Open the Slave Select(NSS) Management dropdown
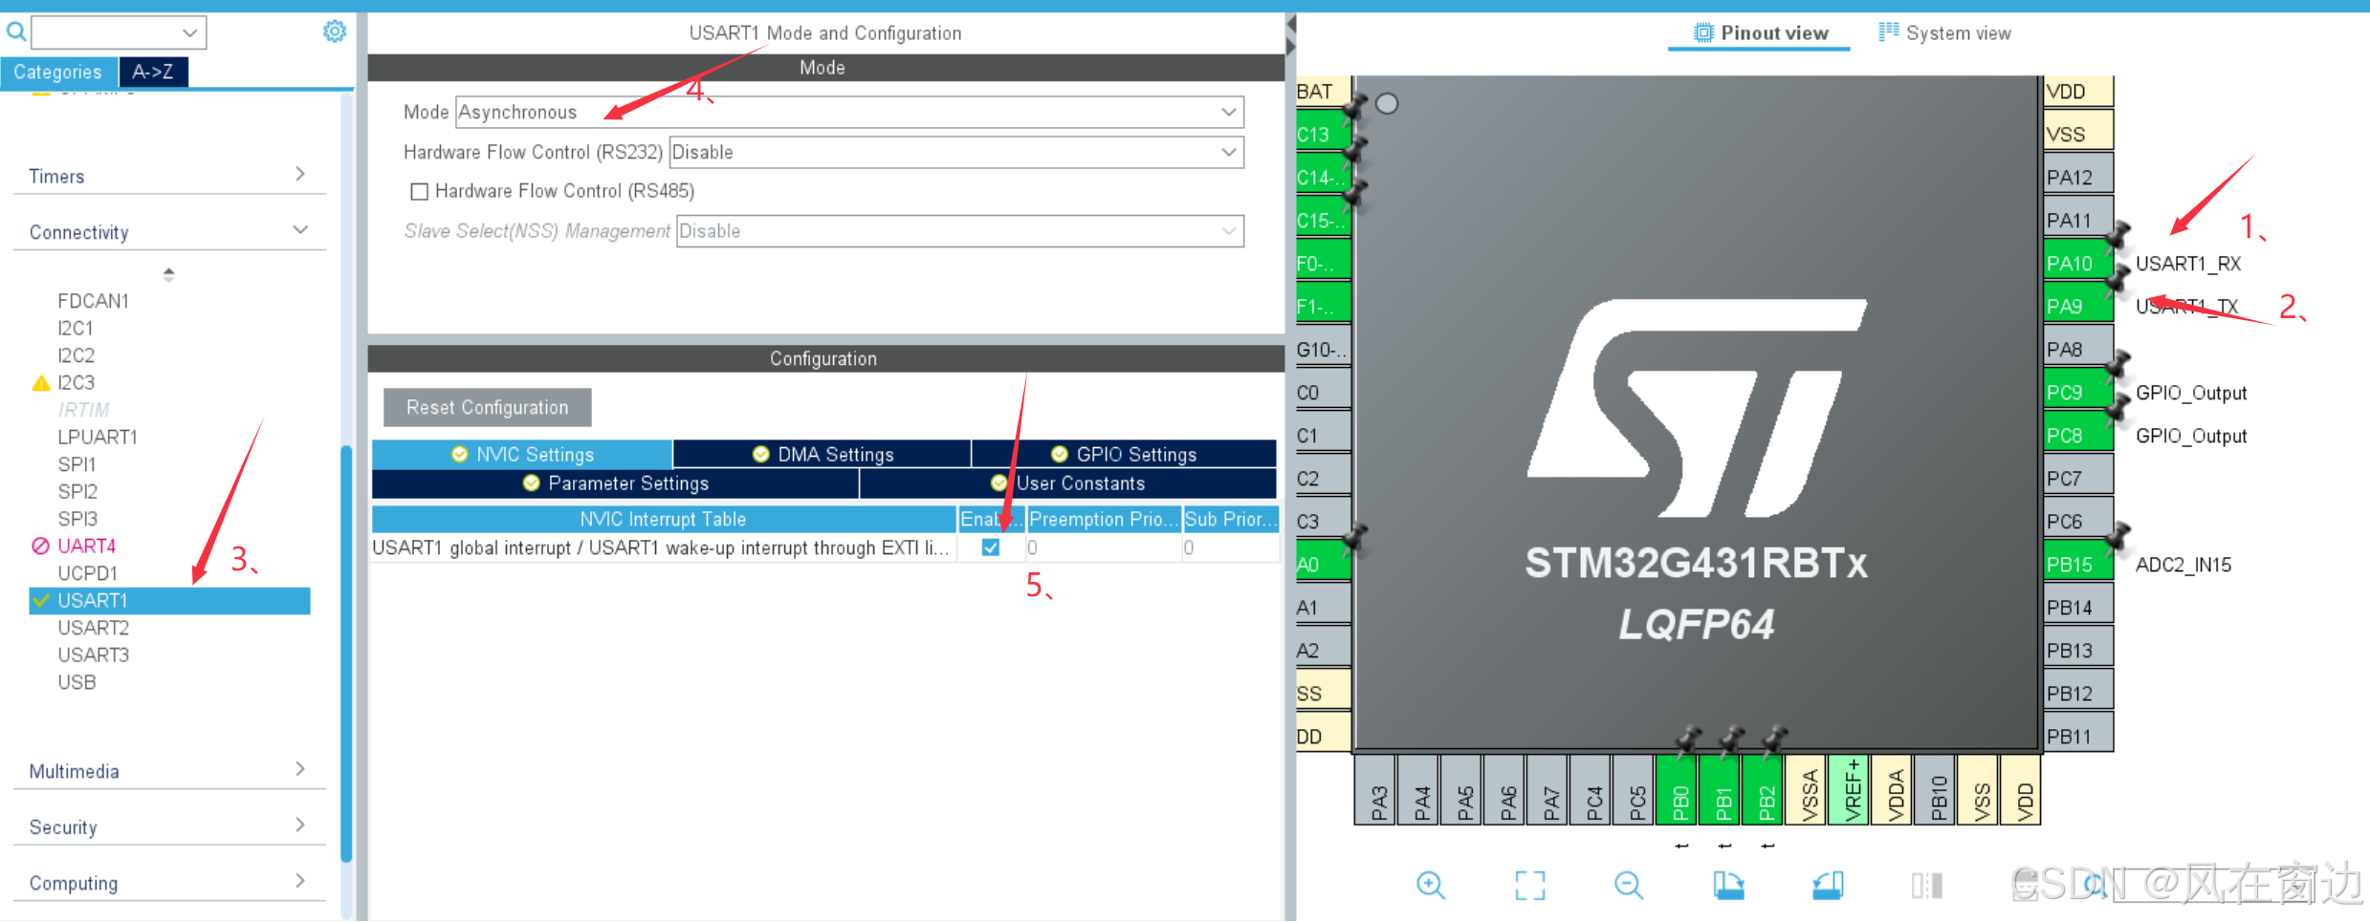 pyautogui.click(x=959, y=230)
